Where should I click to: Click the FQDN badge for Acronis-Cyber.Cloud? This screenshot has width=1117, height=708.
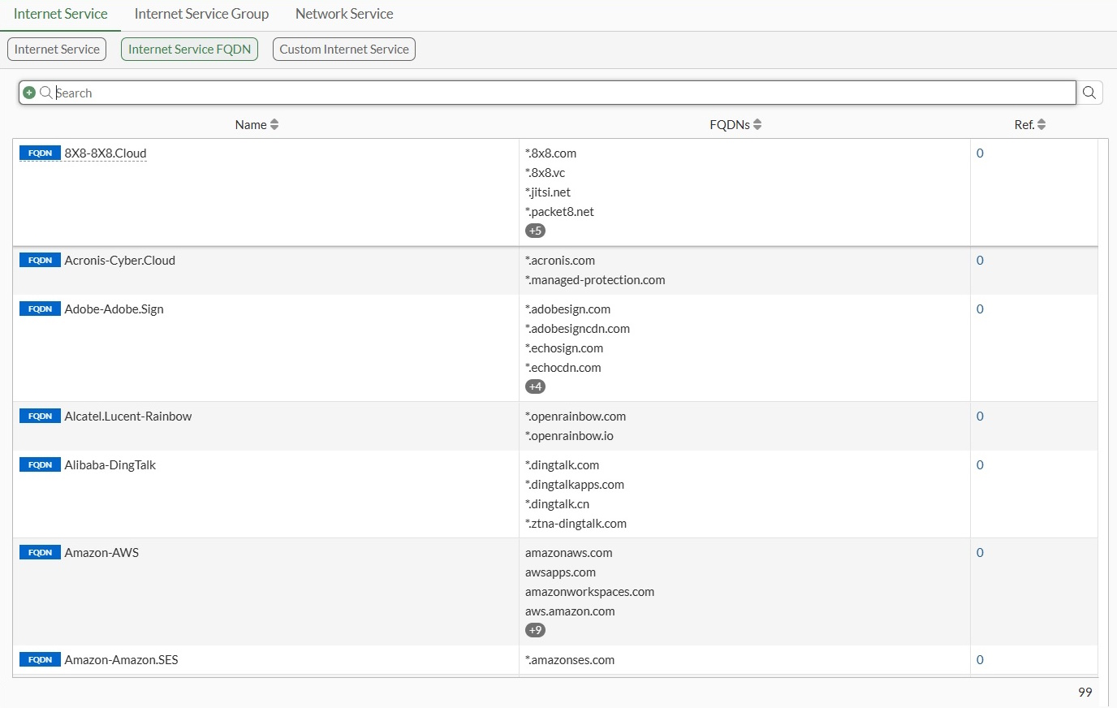40,261
